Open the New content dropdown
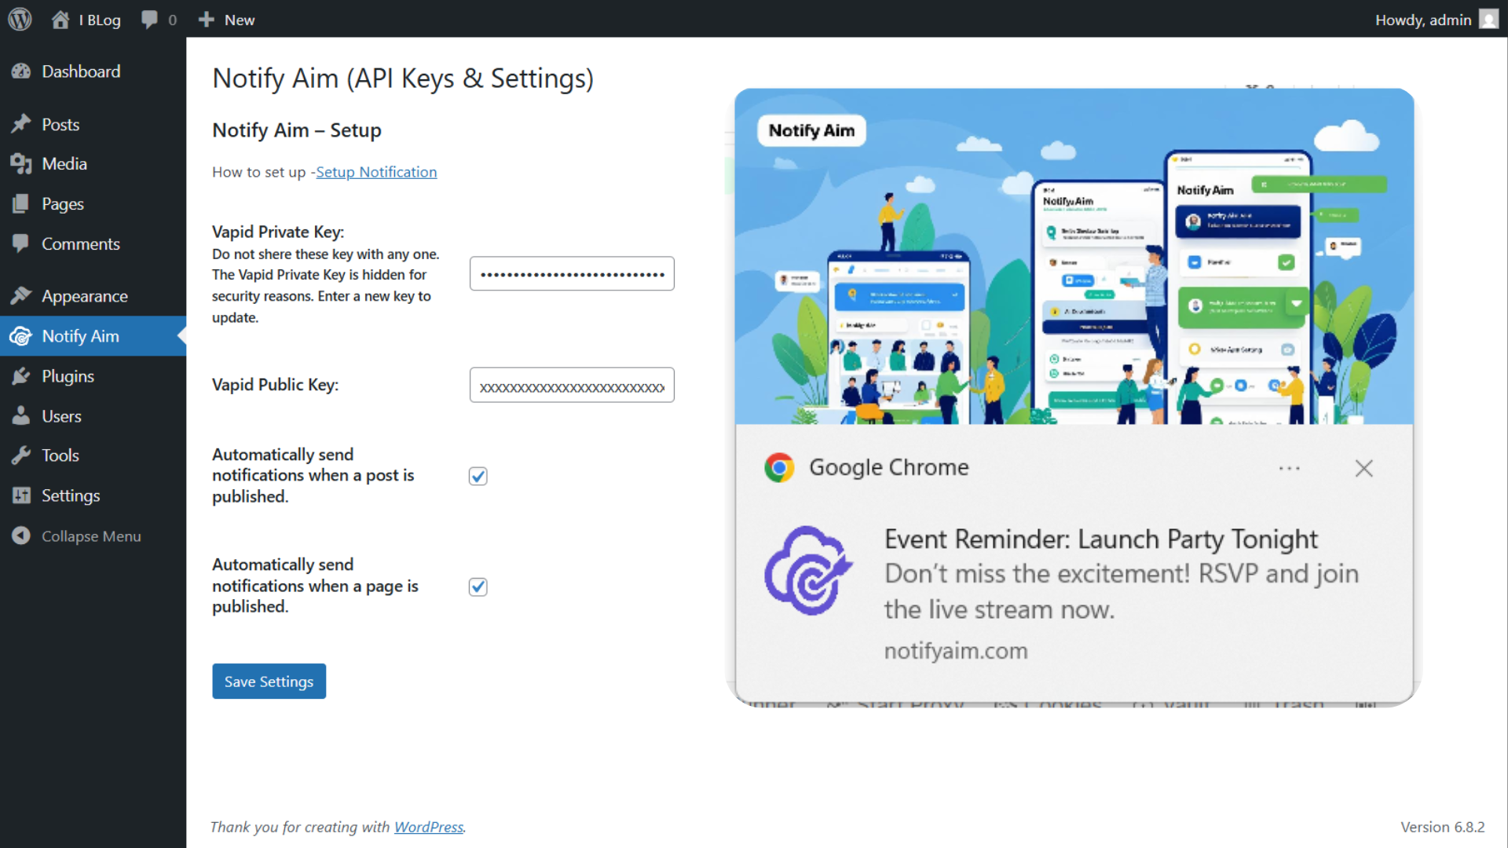This screenshot has height=848, width=1508. click(x=227, y=20)
